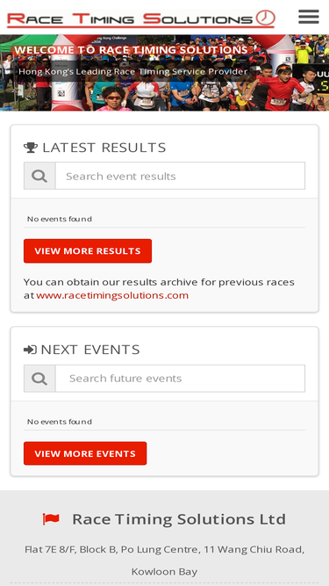Viewport: 329px width, 586px height.
Task: Click the Race Timing Solutions logo
Action: click(x=141, y=18)
